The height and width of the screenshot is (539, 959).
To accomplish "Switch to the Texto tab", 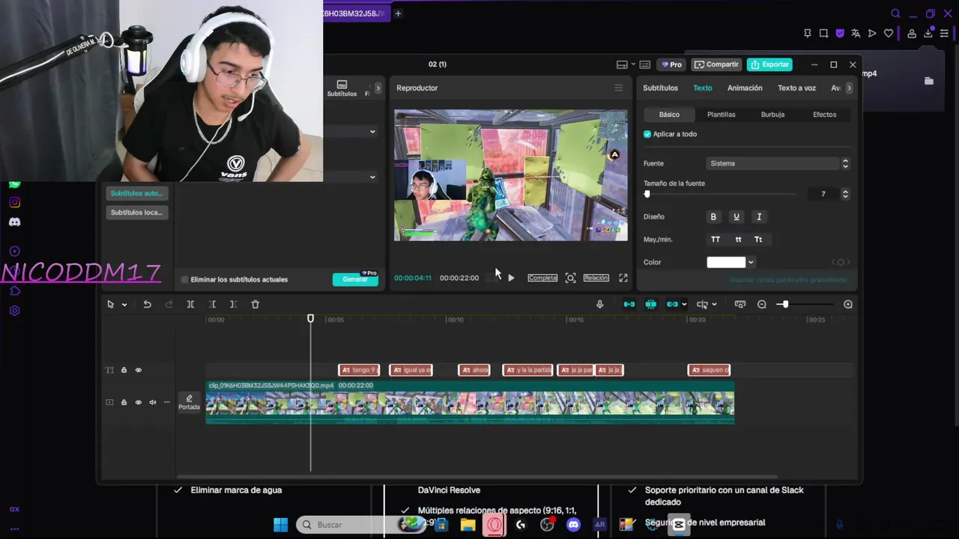I will [x=703, y=88].
